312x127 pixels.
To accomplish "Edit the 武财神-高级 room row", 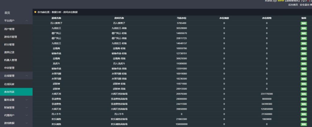I will click(x=304, y=89).
